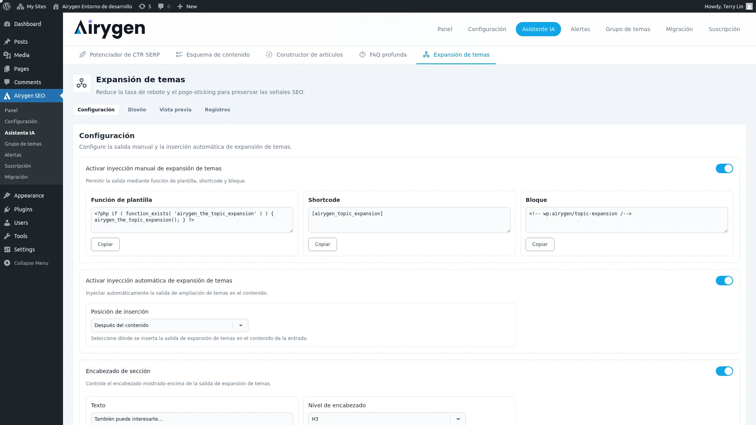Click the Shortcode textarea

(409, 220)
